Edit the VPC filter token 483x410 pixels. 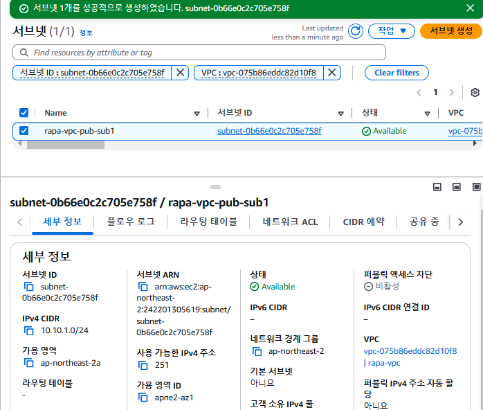coord(259,73)
